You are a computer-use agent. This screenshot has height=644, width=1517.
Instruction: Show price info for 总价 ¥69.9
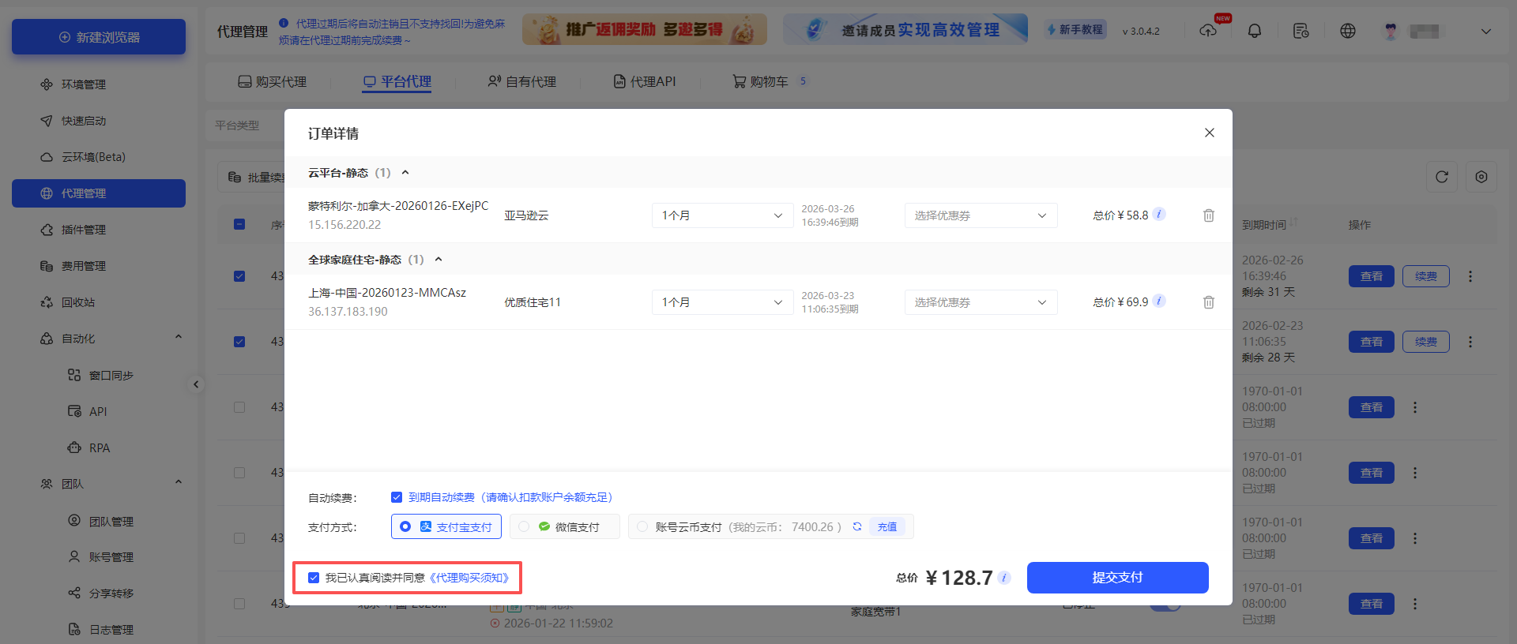point(1159,301)
